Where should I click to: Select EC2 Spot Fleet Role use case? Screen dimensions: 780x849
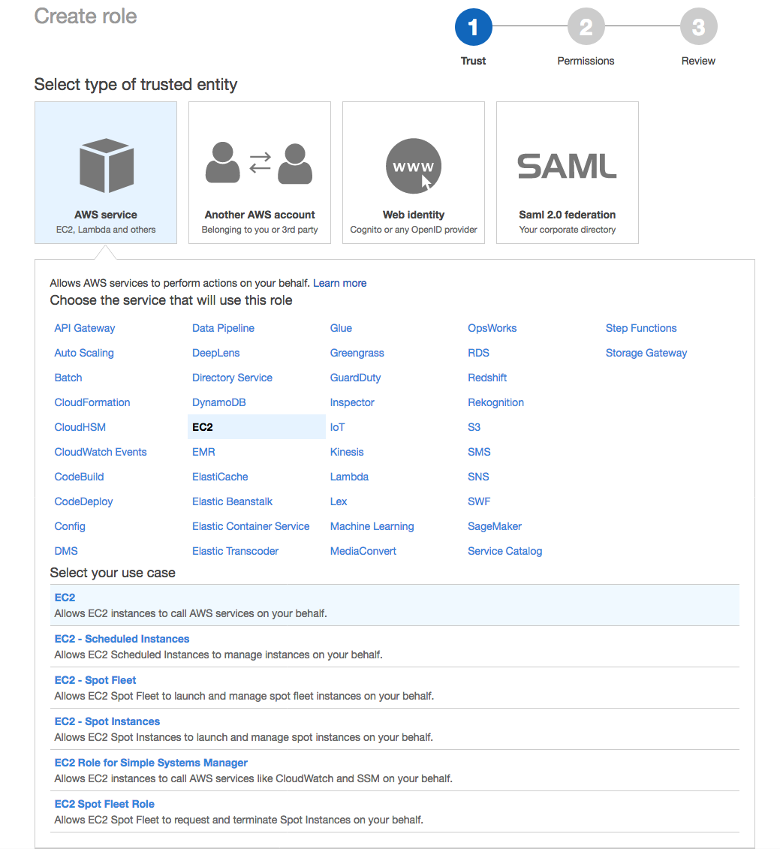click(x=395, y=811)
